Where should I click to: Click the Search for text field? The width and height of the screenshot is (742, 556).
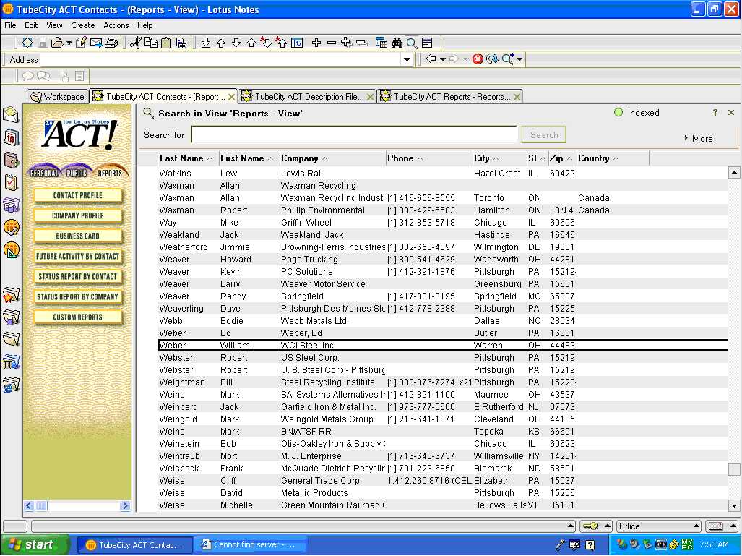(354, 134)
